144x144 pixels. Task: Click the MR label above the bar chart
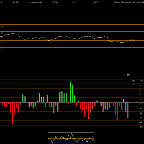[x=128, y=75]
